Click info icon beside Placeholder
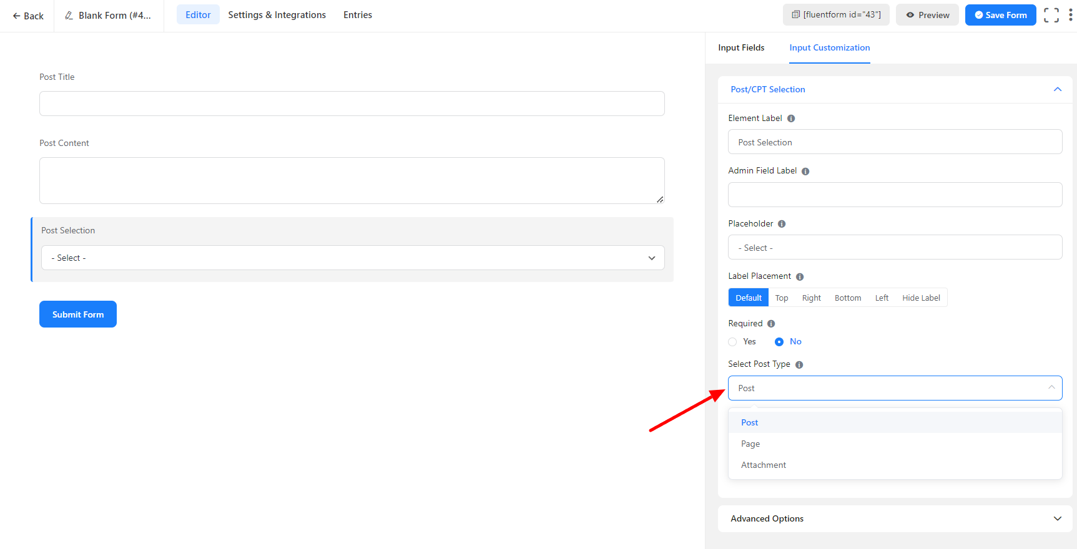Viewport: 1077px width, 549px height. 782,224
